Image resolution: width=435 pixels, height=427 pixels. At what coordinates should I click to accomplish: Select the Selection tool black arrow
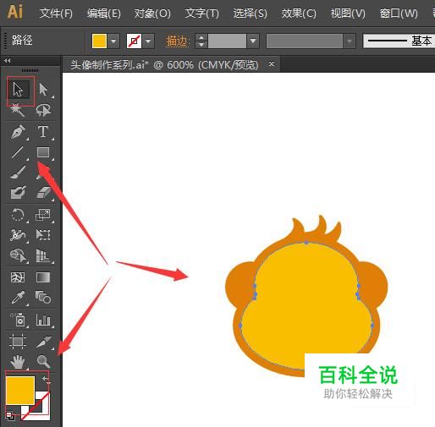coord(19,90)
